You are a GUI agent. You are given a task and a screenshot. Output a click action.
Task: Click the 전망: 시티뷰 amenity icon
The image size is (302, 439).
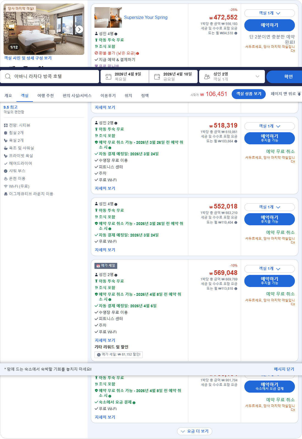(x=6, y=125)
